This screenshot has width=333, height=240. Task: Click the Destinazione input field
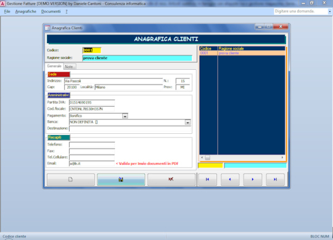(130, 128)
